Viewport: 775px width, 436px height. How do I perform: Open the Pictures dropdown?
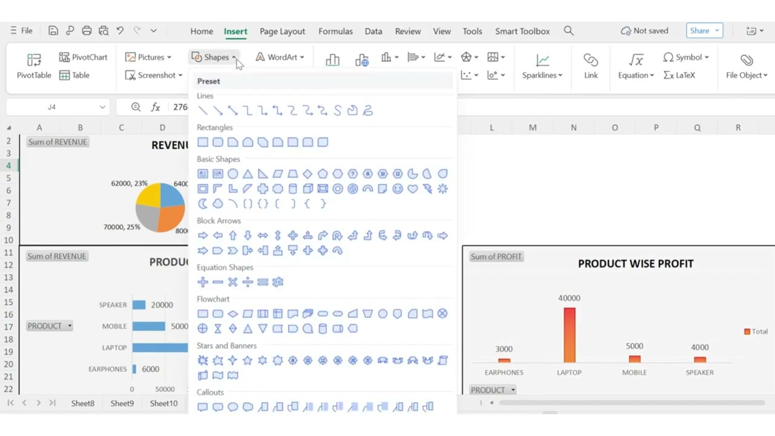coord(148,57)
